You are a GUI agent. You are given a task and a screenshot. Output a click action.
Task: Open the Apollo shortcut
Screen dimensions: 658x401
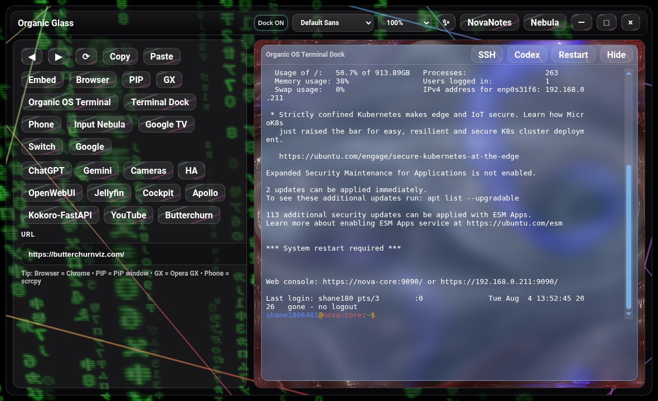(205, 193)
